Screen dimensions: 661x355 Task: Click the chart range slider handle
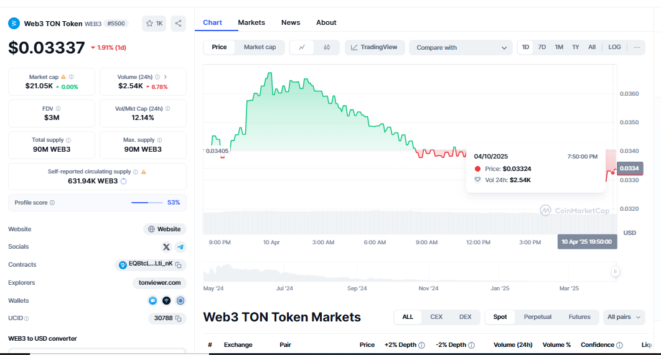click(615, 272)
